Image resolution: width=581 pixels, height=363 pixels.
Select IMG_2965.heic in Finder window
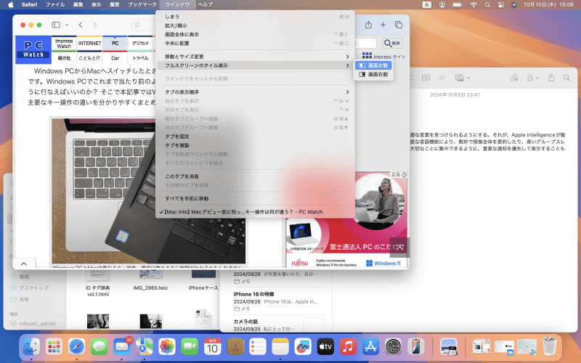[150, 287]
